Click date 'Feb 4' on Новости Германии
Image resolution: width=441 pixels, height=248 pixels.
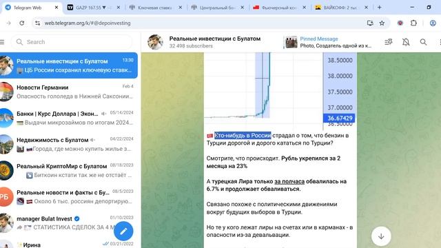coord(127,86)
